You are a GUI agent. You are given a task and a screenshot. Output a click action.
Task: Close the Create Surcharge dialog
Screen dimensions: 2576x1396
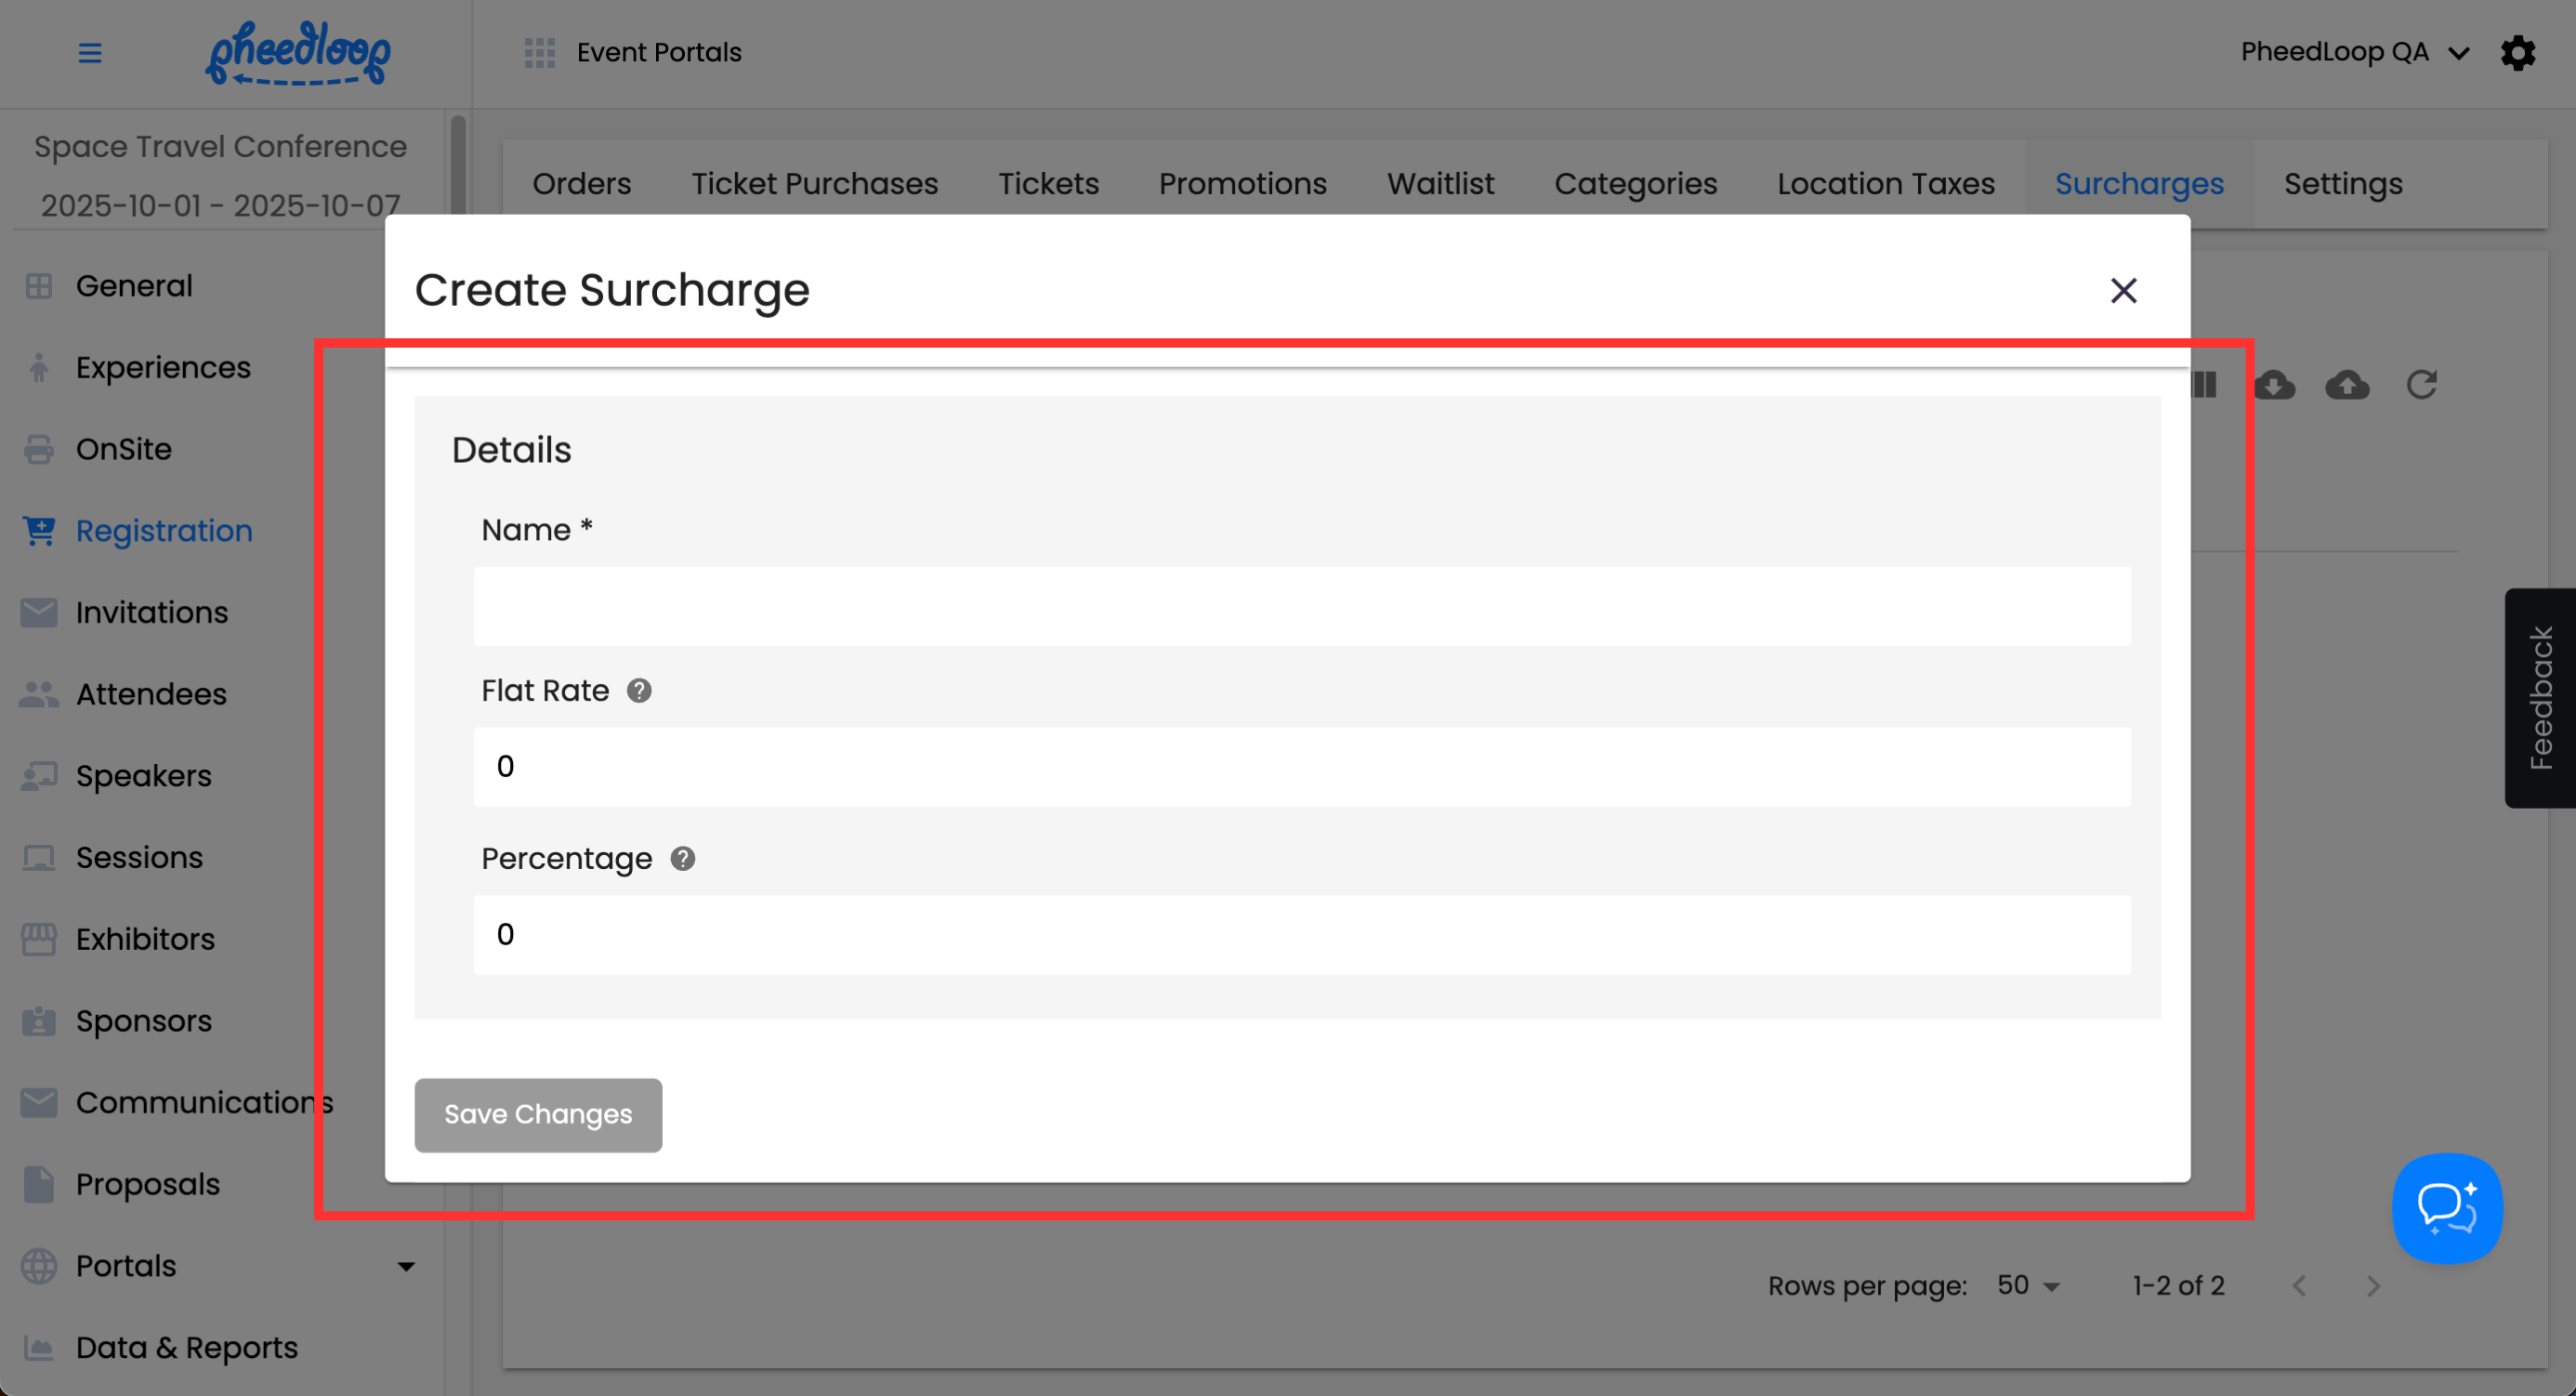tap(2123, 291)
